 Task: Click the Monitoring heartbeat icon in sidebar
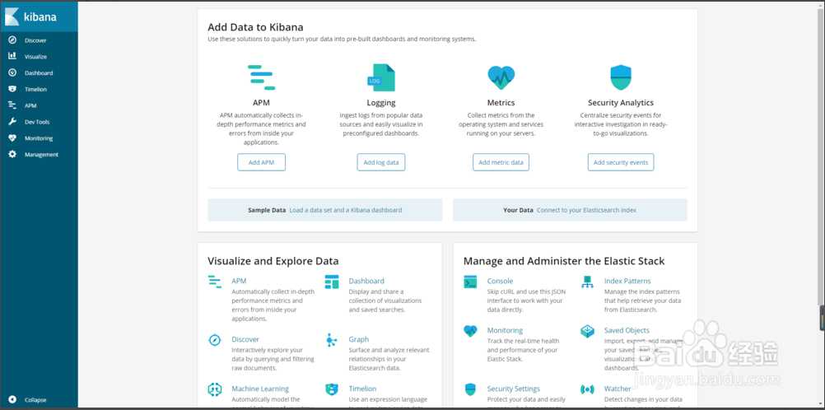(x=12, y=138)
